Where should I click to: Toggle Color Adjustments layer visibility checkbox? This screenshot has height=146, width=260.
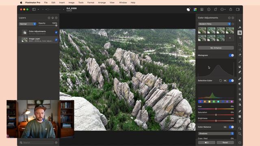56,32
